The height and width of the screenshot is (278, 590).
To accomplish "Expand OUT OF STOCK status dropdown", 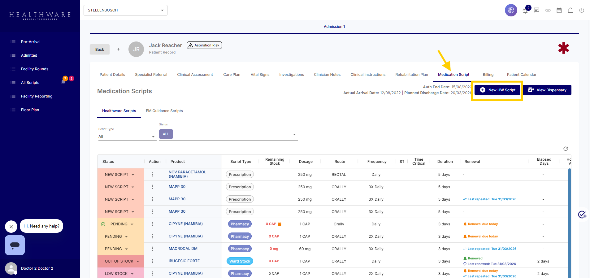I will coord(138,261).
